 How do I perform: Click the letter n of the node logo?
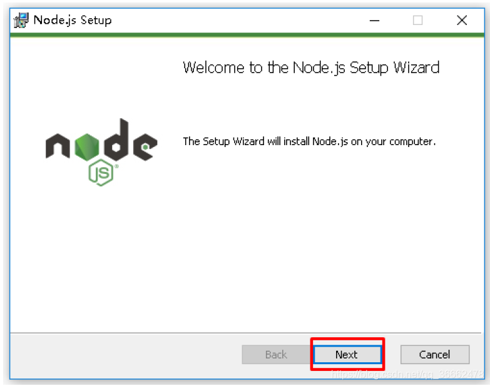click(58, 146)
